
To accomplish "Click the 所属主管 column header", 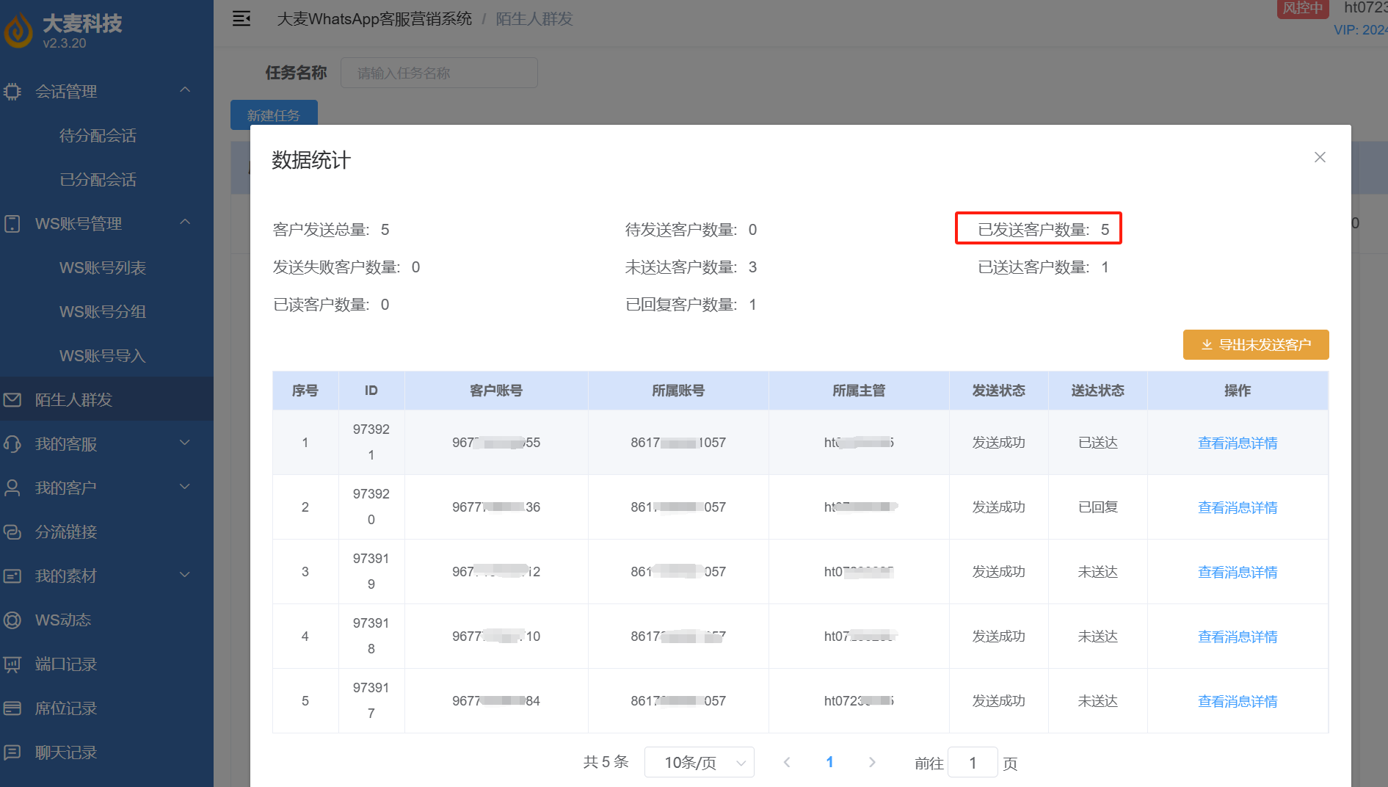I will pyautogui.click(x=859, y=391).
